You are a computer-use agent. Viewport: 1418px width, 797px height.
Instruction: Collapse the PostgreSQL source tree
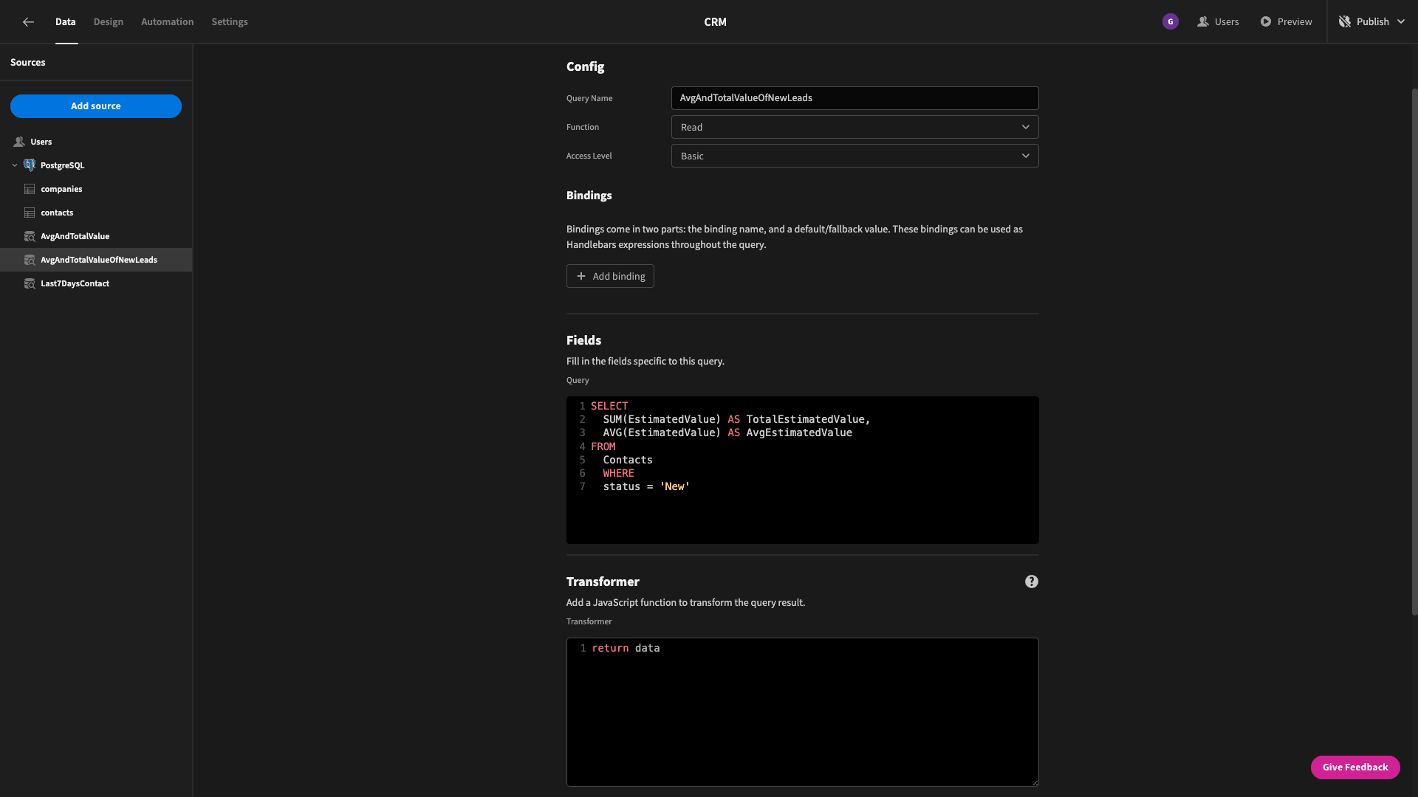15,165
